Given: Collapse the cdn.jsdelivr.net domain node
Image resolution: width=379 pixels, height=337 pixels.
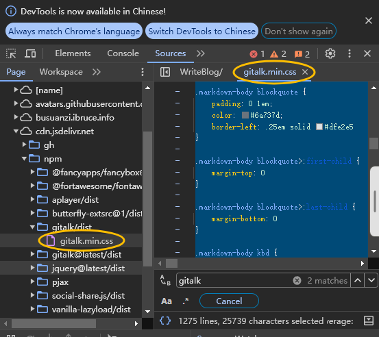Looking at the screenshot, I should tap(16, 132).
